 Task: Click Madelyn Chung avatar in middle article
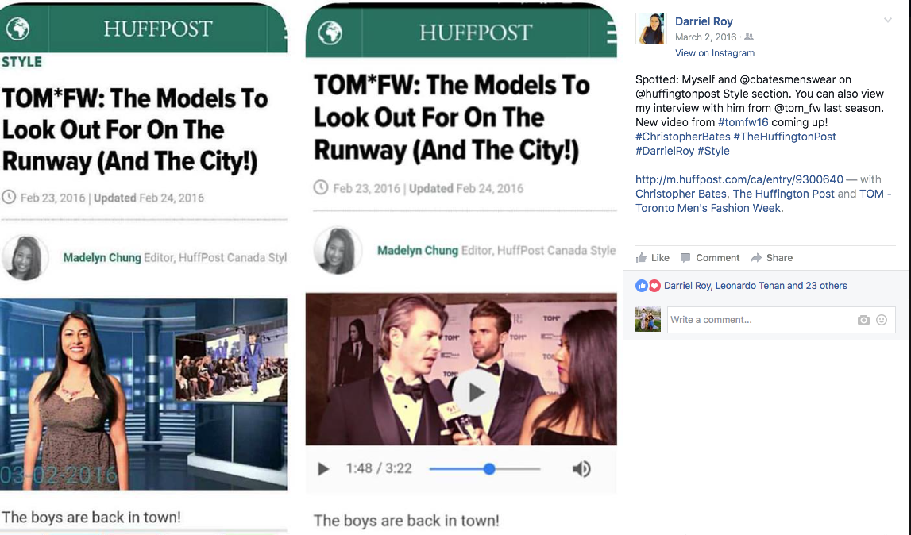point(338,250)
